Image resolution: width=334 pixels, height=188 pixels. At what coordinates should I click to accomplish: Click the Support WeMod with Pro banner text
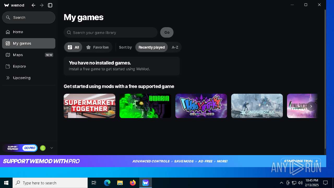click(x=41, y=161)
